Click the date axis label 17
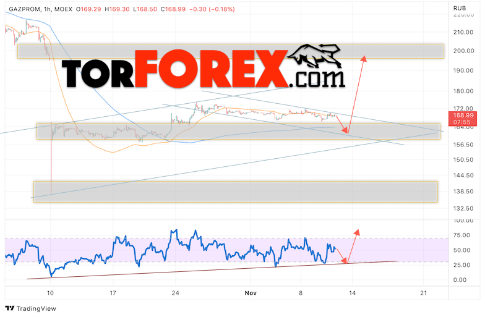This screenshot has height=317, width=485. 113,293
